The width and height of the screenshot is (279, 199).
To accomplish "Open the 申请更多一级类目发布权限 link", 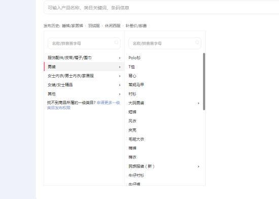I will click(84, 105).
